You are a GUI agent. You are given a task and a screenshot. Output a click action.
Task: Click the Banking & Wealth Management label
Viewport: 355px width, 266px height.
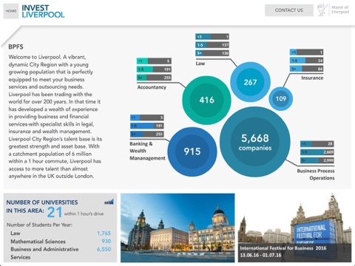(x=147, y=151)
